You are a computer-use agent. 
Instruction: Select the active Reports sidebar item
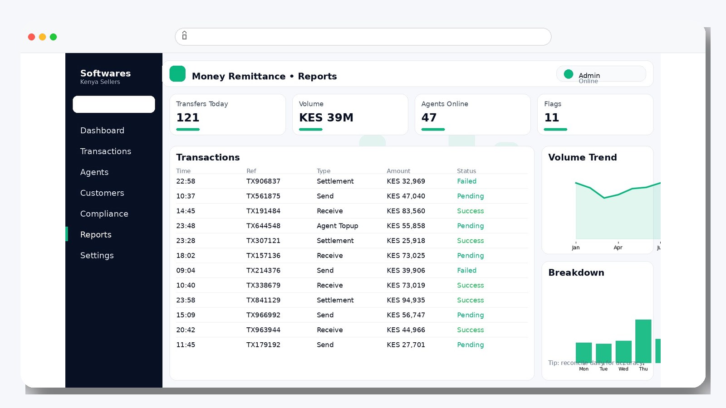click(x=96, y=234)
